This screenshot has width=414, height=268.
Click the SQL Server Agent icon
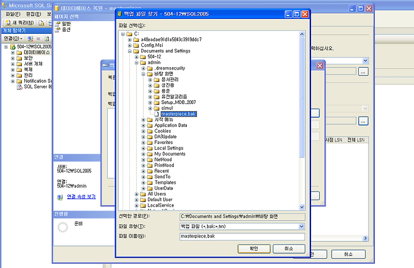coord(20,87)
